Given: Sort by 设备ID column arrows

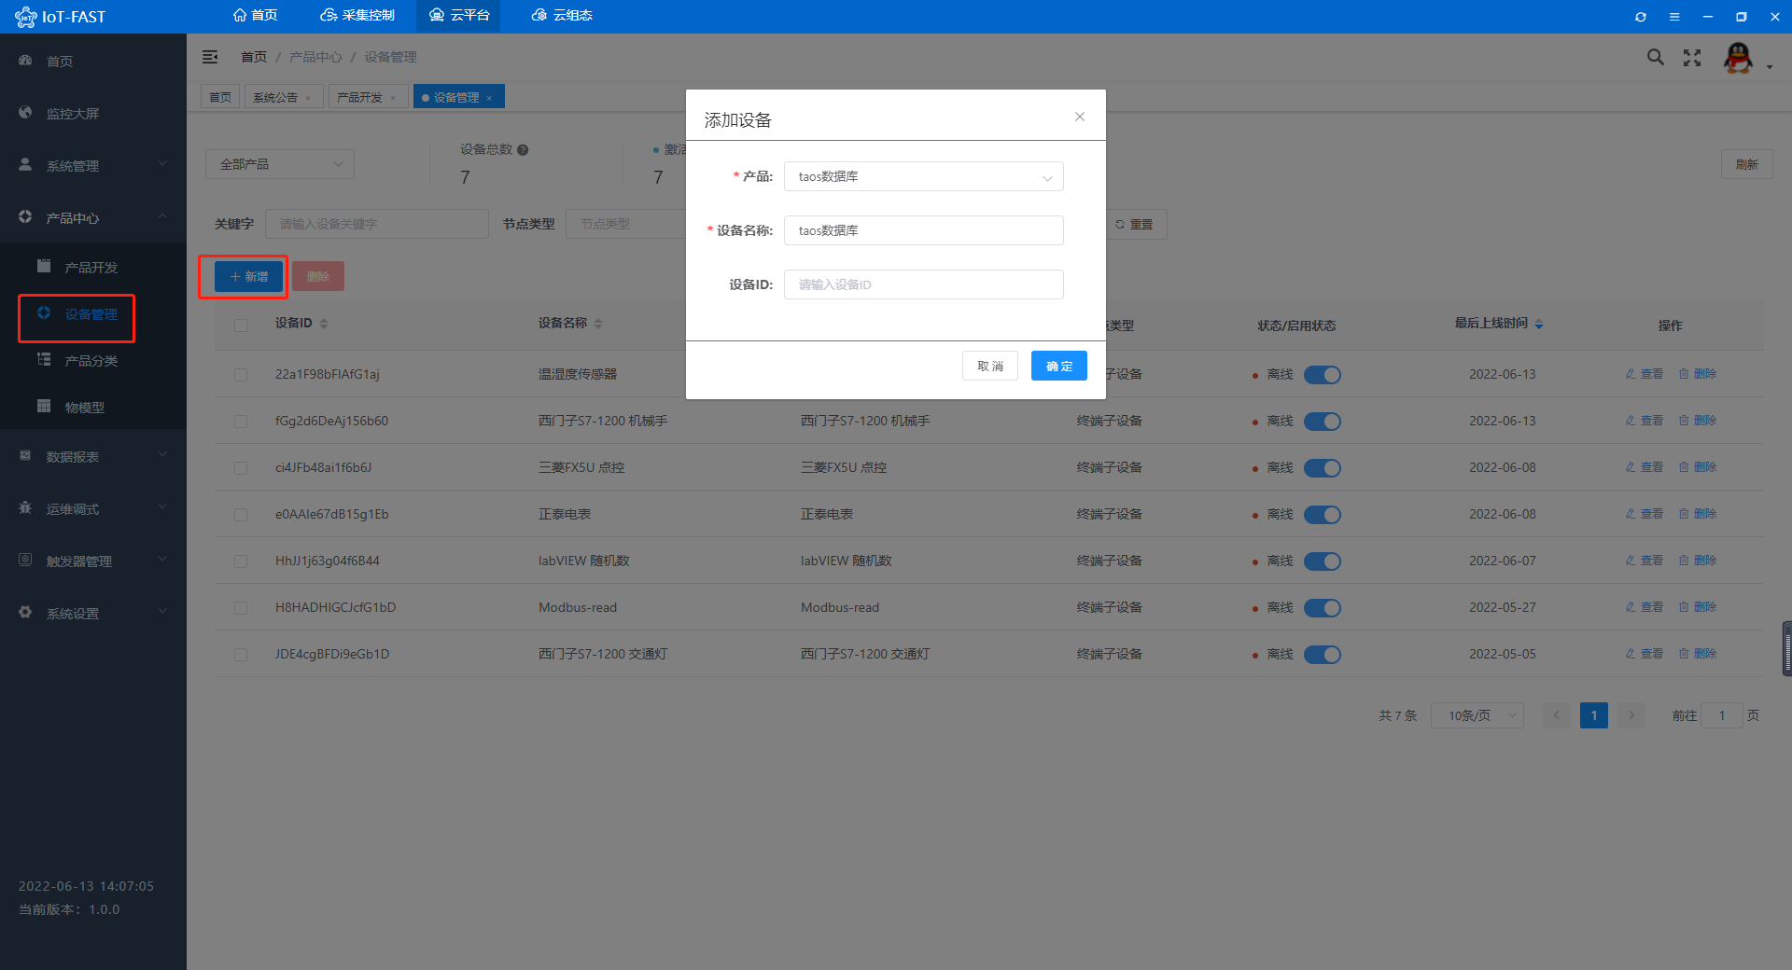Looking at the screenshot, I should click(324, 324).
